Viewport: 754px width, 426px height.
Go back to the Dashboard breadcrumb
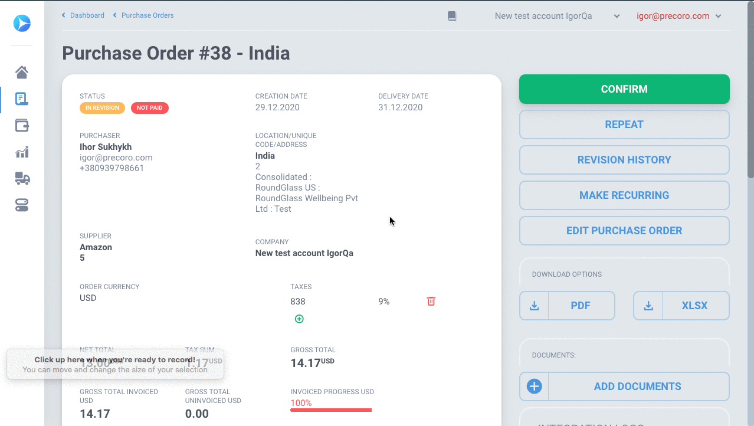pos(83,15)
